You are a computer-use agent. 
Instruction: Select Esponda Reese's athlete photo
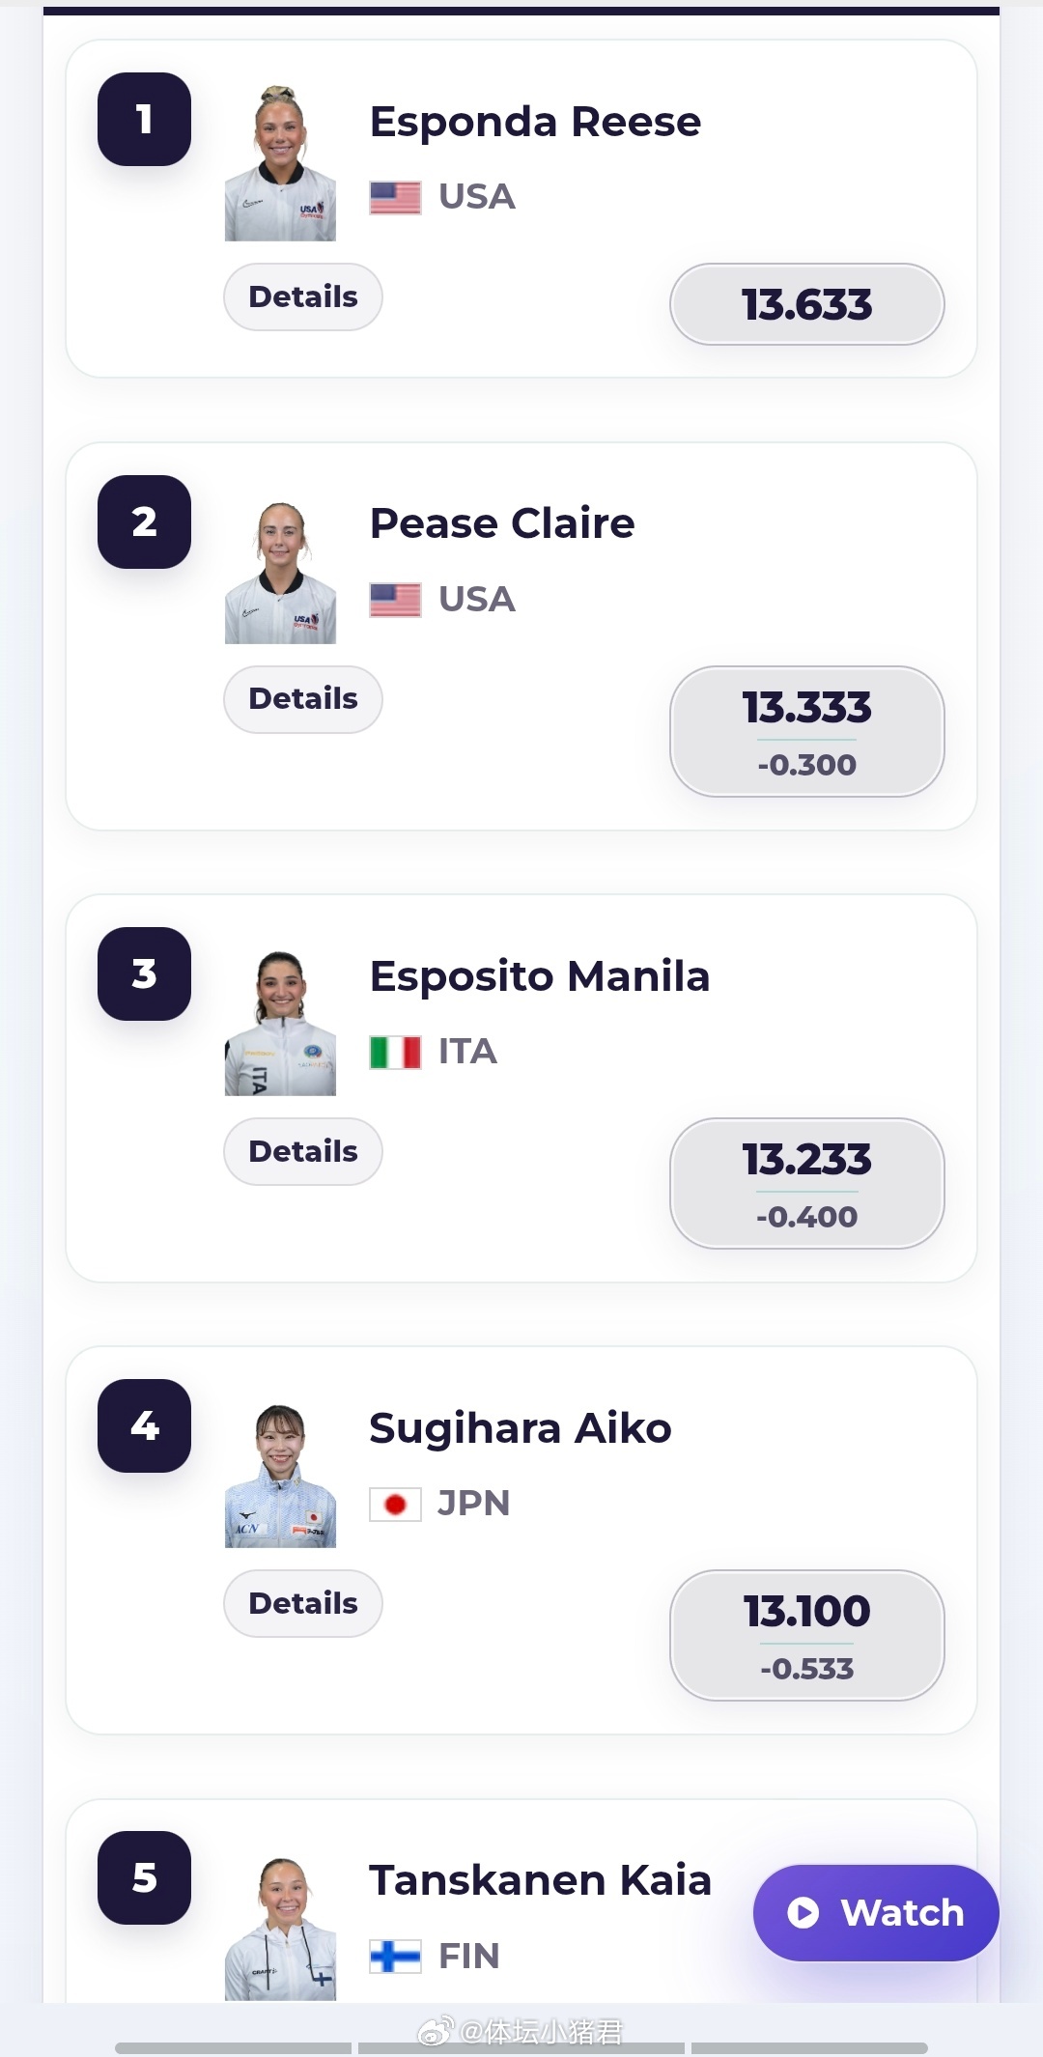pos(280,162)
